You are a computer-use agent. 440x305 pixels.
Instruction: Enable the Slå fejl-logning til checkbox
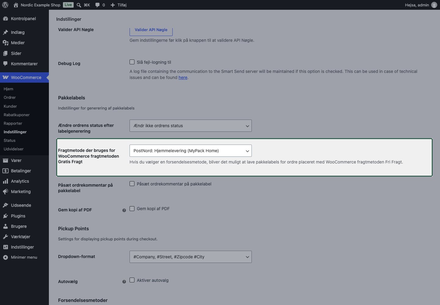tap(132, 62)
